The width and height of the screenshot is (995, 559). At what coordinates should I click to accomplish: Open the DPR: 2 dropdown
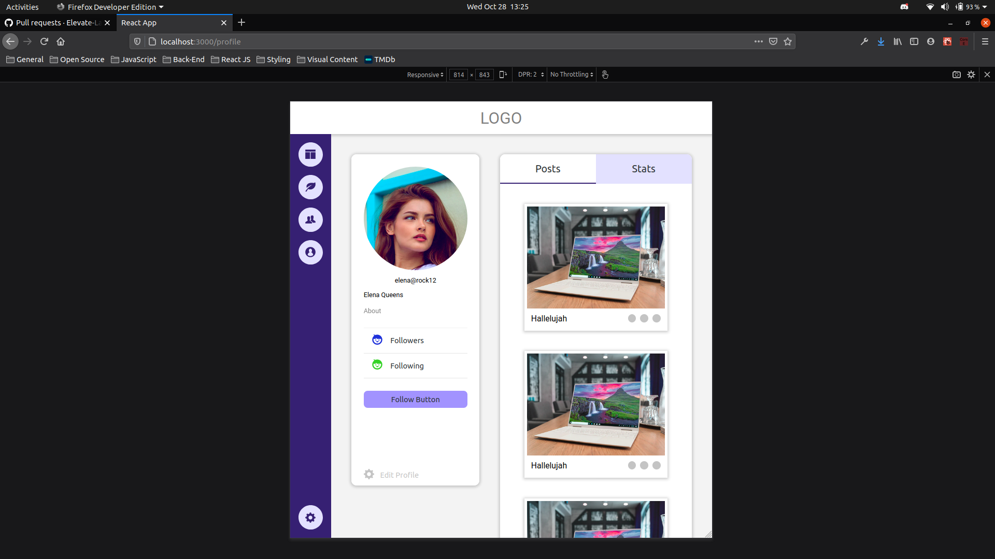pyautogui.click(x=529, y=75)
